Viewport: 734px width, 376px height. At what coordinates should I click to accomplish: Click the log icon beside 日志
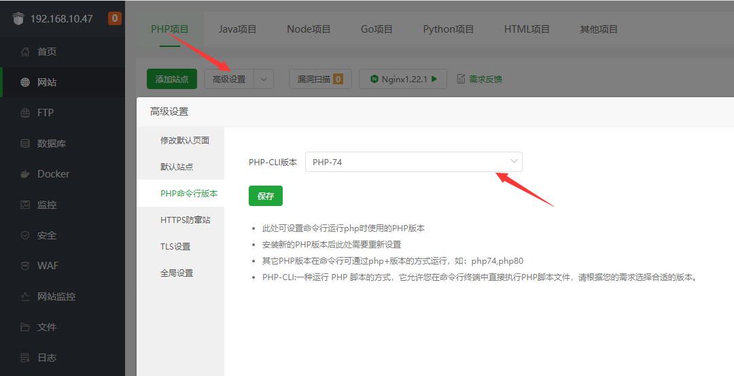(25, 358)
